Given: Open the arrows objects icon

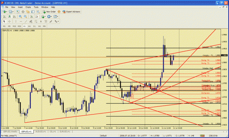Looking at the screenshot, I should pyautogui.click(x=56, y=21).
